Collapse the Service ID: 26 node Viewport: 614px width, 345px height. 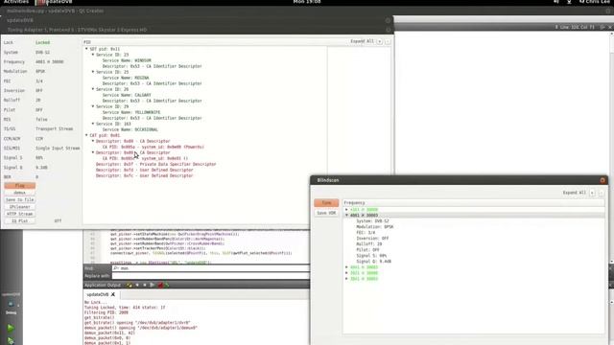(93, 89)
